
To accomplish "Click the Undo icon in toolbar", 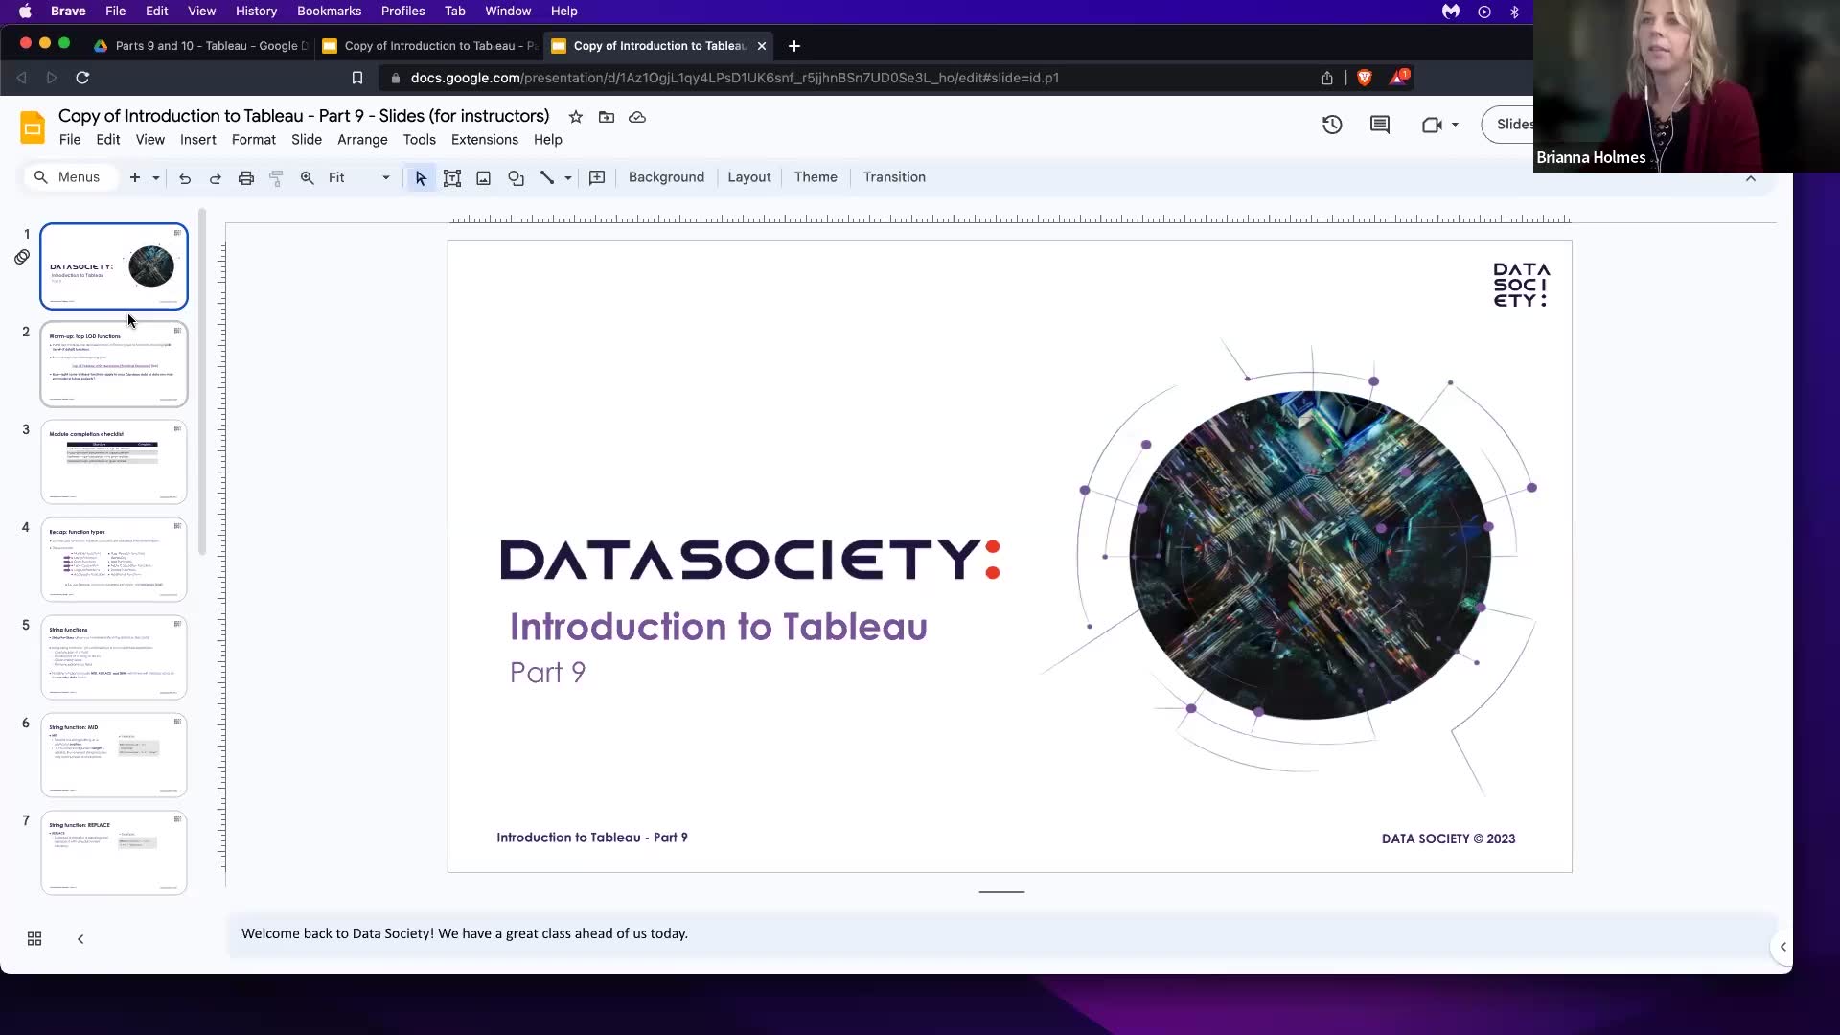I will (x=185, y=178).
